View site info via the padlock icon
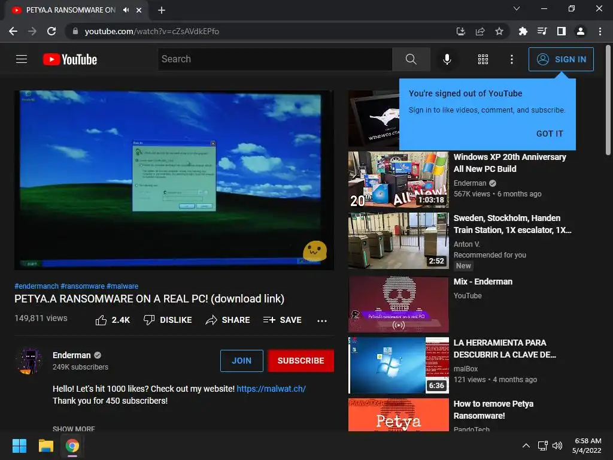613x460 pixels. coord(75,31)
